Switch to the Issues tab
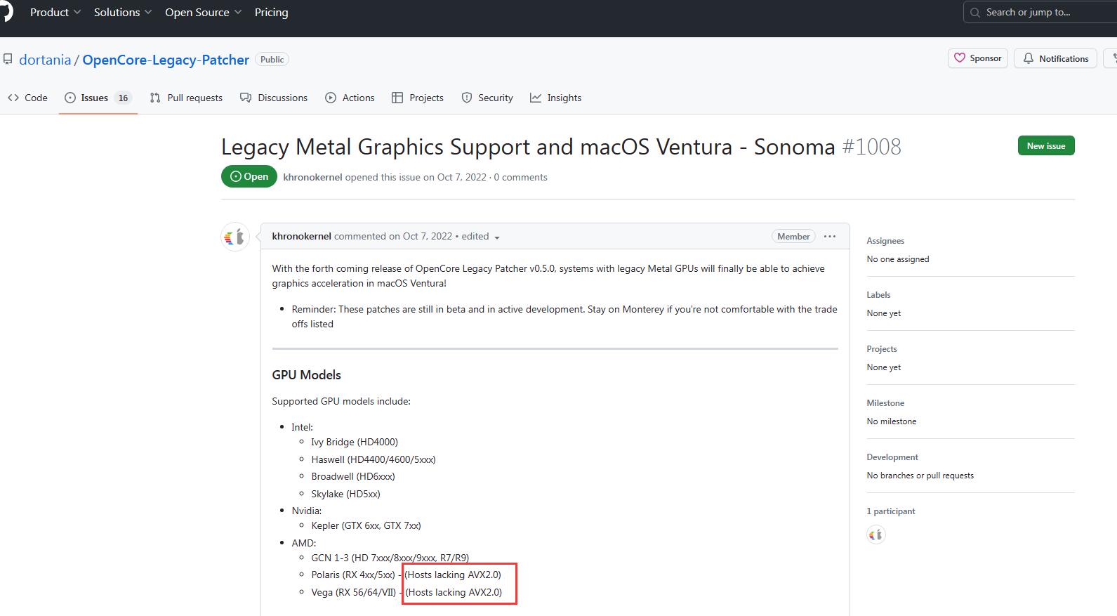Viewport: 1117px width, 616px height. pos(98,98)
